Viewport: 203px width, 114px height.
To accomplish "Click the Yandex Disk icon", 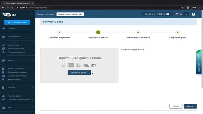I will [x=94, y=65].
